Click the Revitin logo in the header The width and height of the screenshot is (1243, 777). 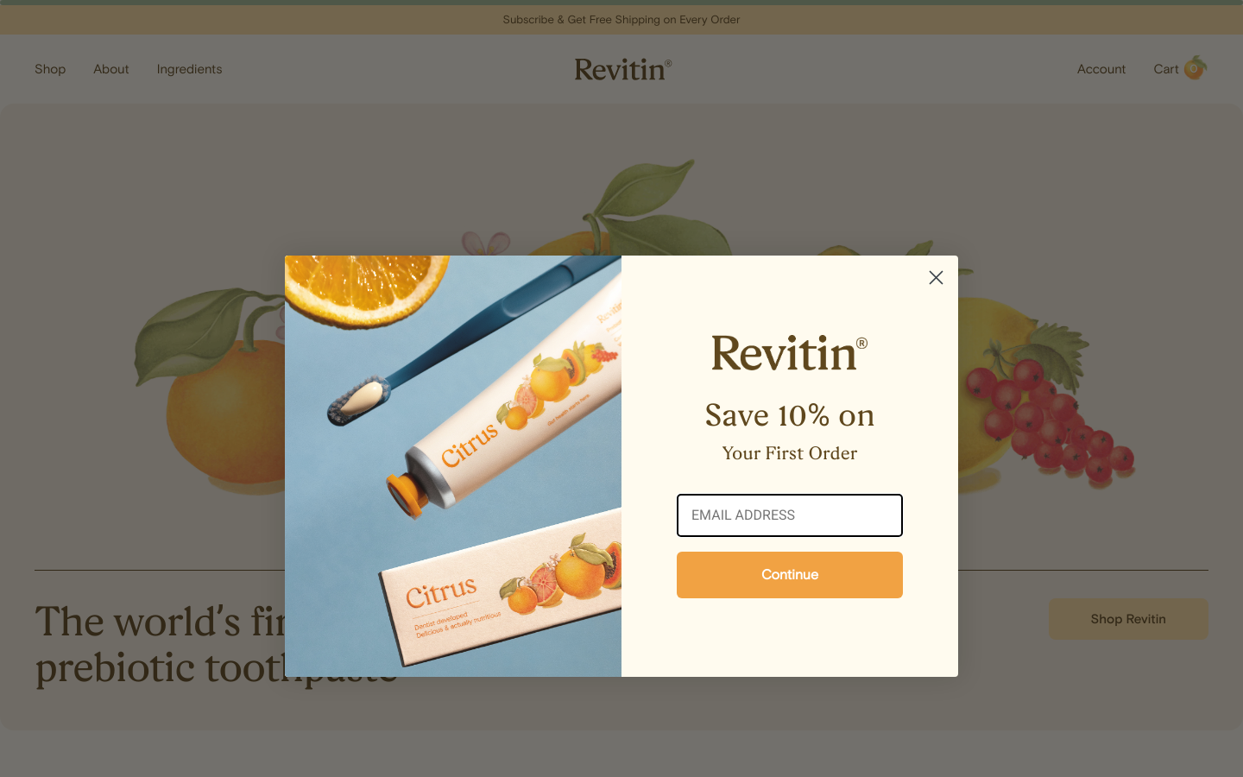point(623,69)
